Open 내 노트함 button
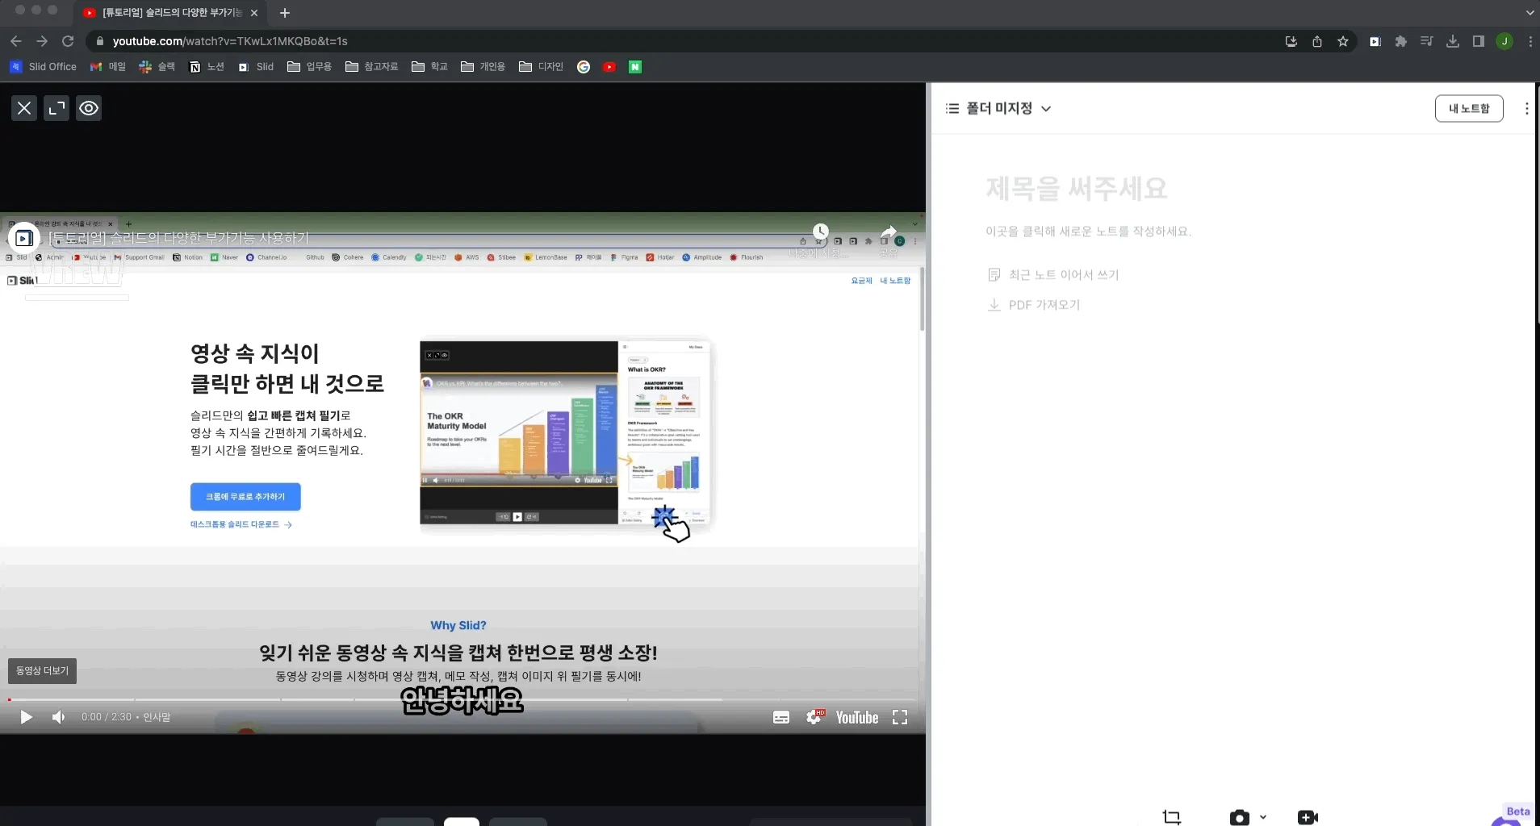1540x826 pixels. (x=1469, y=108)
